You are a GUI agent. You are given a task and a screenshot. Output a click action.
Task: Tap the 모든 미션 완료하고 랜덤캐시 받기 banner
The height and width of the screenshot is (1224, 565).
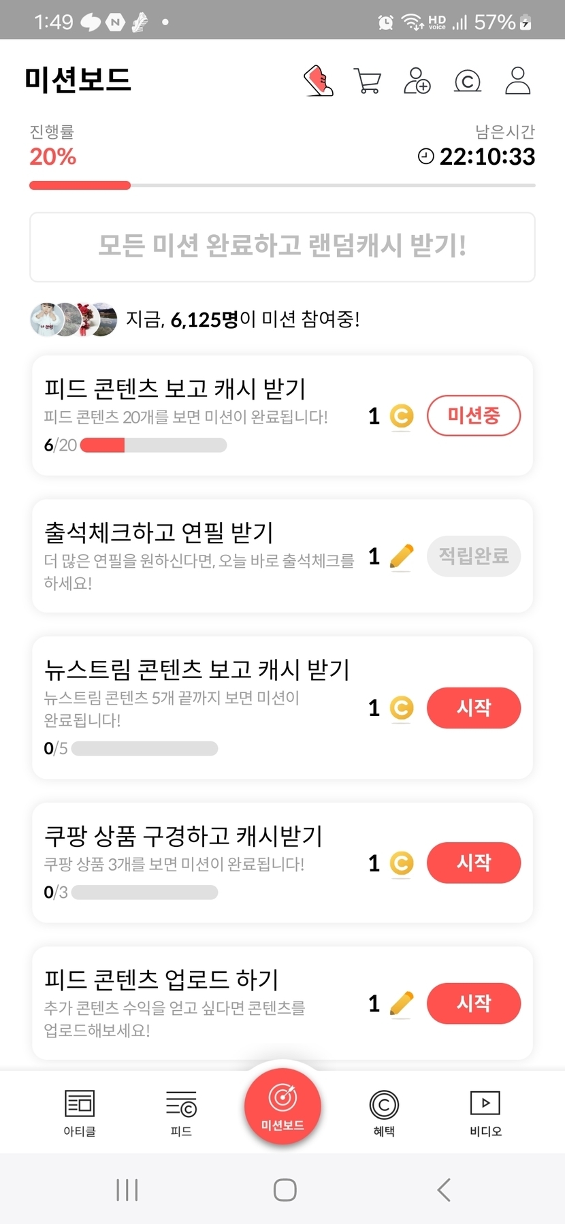282,246
